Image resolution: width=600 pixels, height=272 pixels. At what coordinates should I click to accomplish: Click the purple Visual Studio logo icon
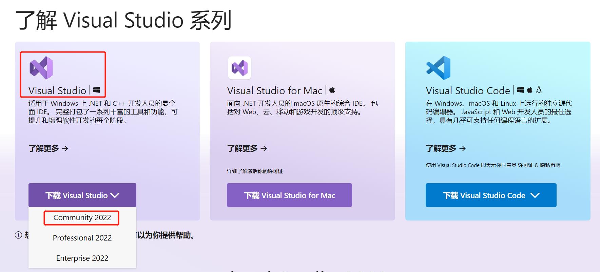(x=41, y=68)
